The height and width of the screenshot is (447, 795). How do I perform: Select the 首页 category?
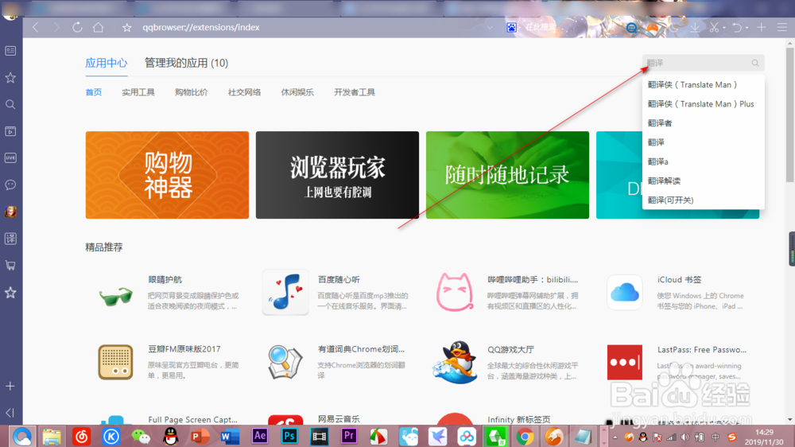[93, 92]
